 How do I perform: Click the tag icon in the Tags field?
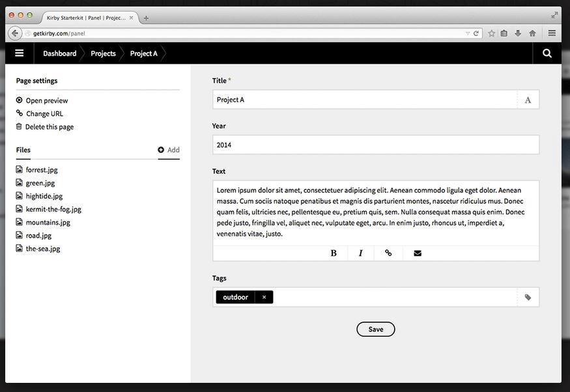(x=528, y=298)
